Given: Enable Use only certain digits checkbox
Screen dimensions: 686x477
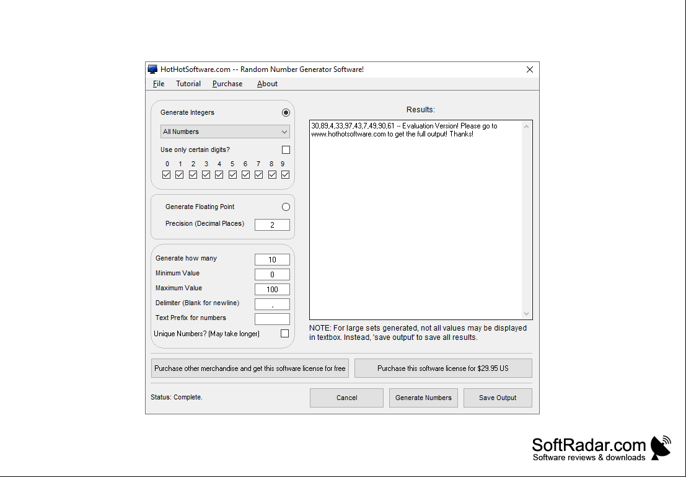Looking at the screenshot, I should 286,150.
